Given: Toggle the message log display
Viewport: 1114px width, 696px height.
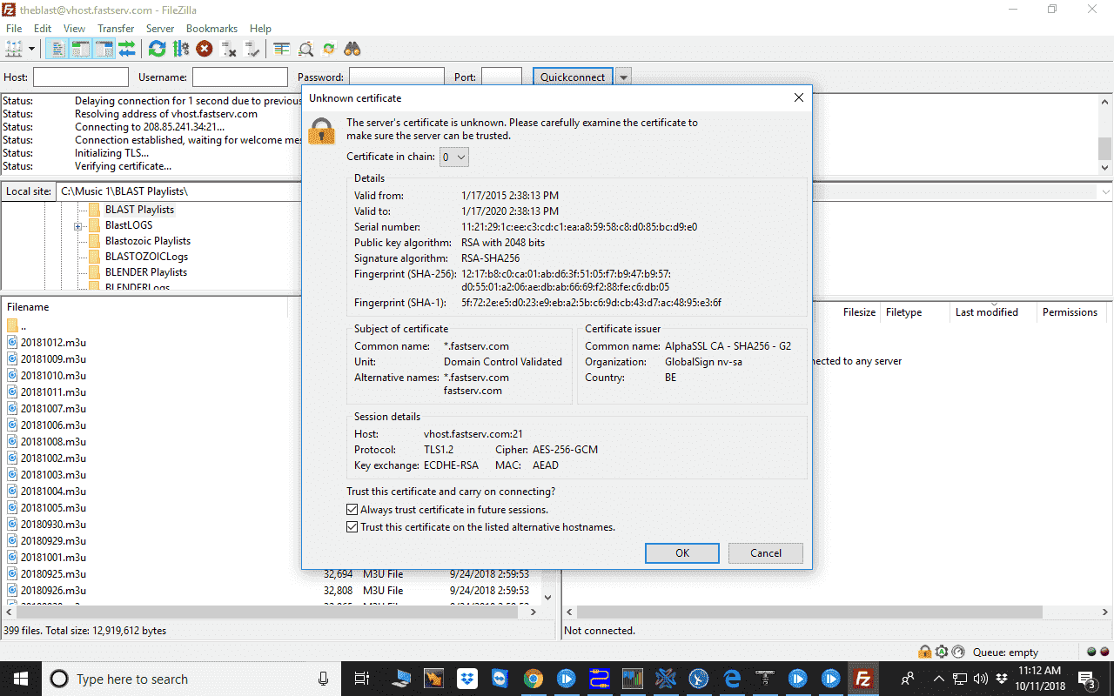Looking at the screenshot, I should coord(56,49).
